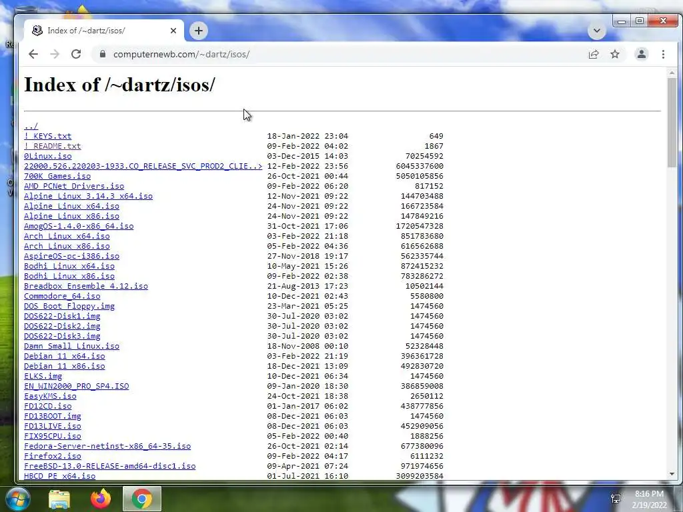The width and height of the screenshot is (683, 512).
Task: Open the !_KEYS.txt file link
Action: (x=47, y=136)
